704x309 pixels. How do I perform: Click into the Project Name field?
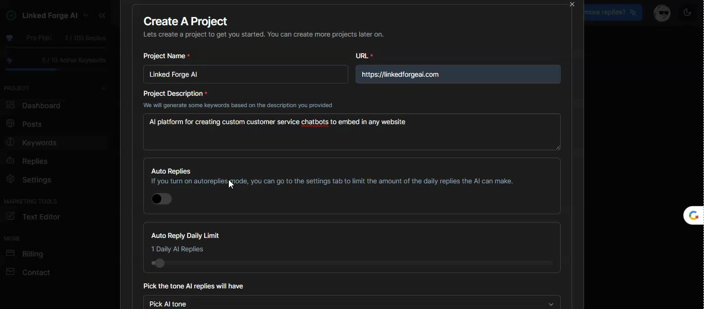tap(245, 74)
